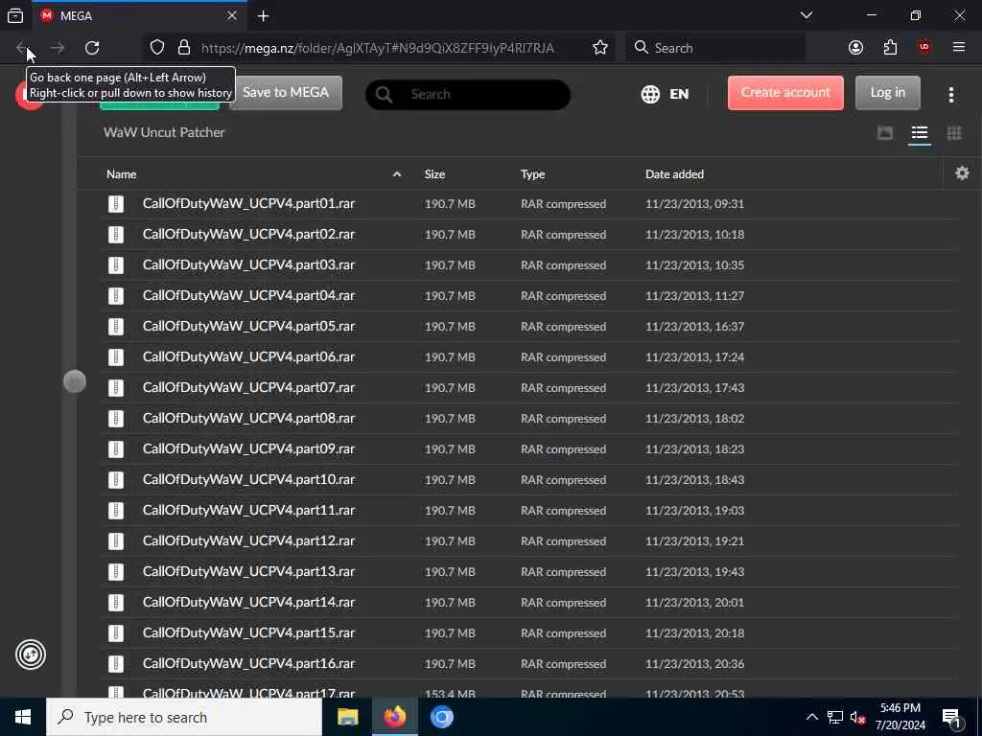This screenshot has height=736, width=982.
Task: Open the Windows notification center icon
Action: 951,717
